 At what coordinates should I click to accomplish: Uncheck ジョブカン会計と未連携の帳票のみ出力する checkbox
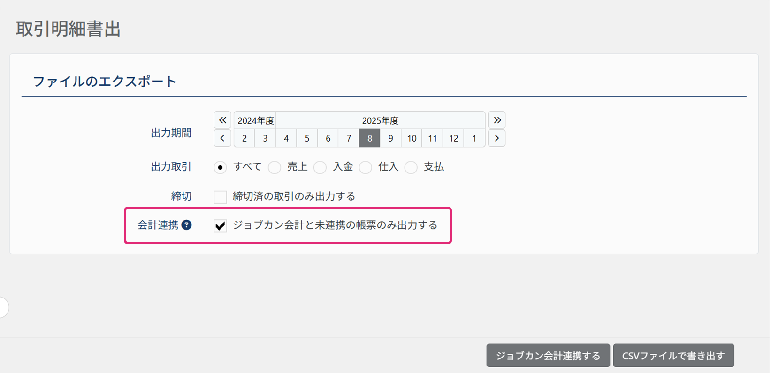click(220, 226)
